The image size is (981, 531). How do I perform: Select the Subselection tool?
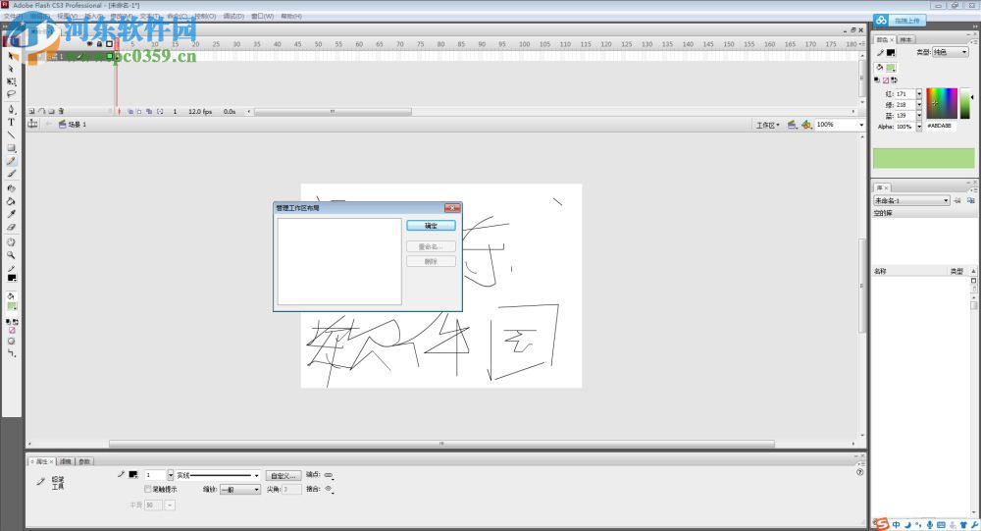11,69
